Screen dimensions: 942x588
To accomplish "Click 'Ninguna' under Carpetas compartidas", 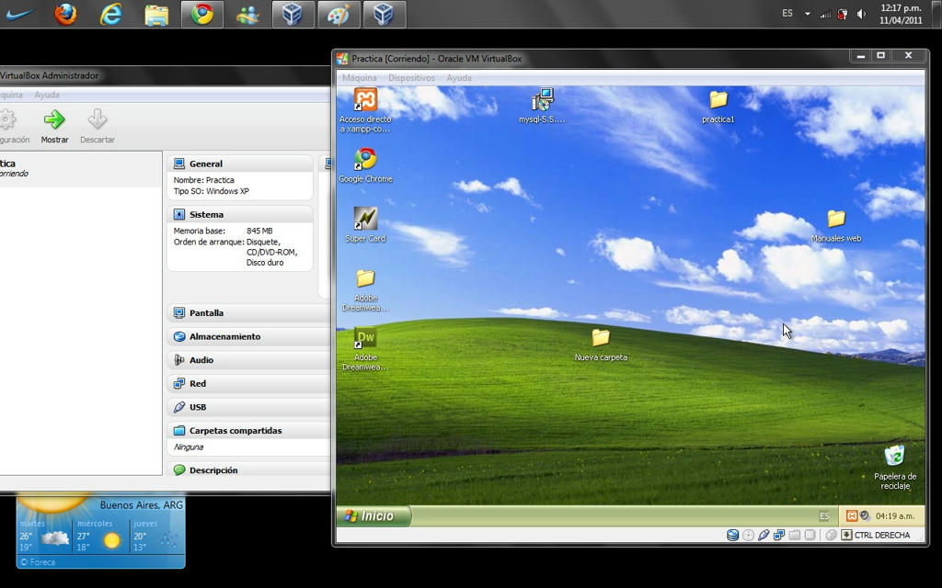I will (x=189, y=447).
